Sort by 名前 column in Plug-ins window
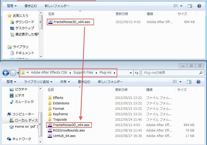Viewport: 207px width, 145px height. tap(51, 90)
